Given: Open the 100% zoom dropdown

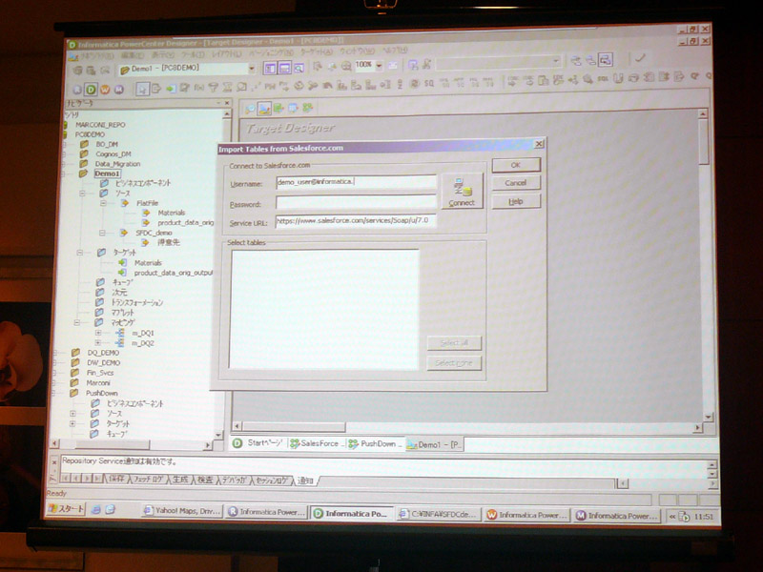Looking at the screenshot, I should 379,65.
